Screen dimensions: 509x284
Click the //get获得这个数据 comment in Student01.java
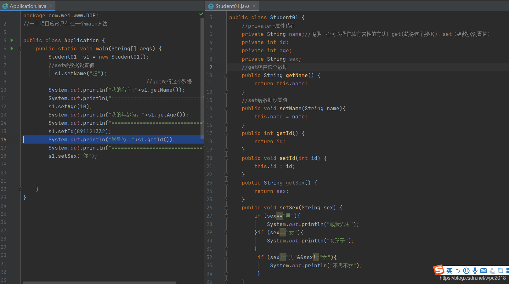click(264, 67)
